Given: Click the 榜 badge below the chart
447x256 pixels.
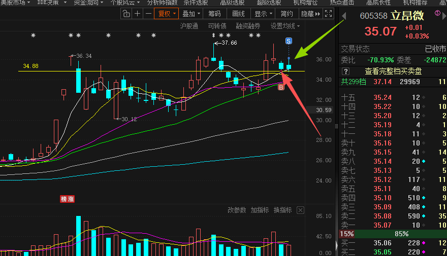Looking at the screenshot, I should pos(63,199).
